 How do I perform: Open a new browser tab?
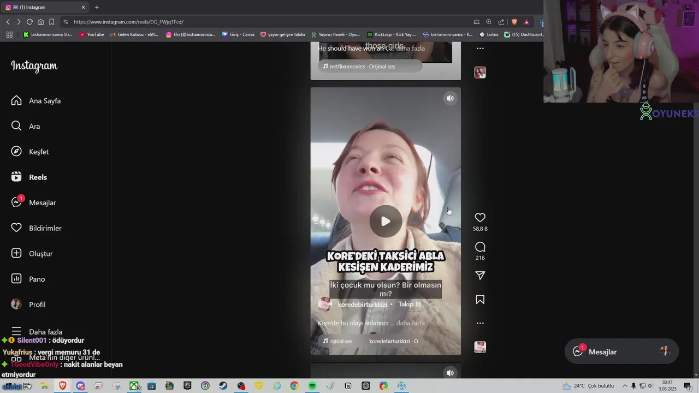[97, 7]
